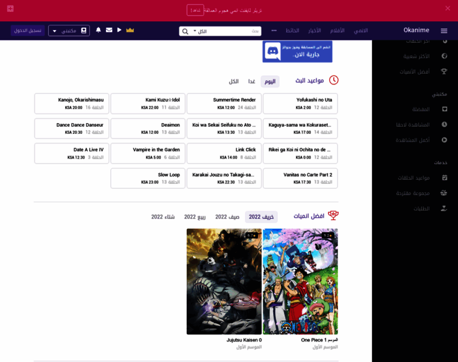Open the Dance Dance Danseur schedule card
The height and width of the screenshot is (362, 458).
click(72, 129)
